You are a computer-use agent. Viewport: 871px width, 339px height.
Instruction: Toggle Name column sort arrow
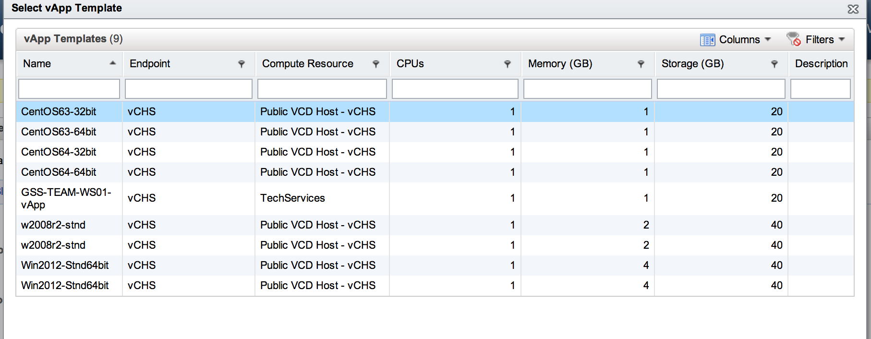113,63
